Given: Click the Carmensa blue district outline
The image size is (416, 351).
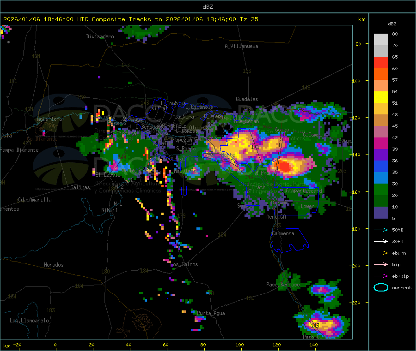Looking at the screenshot, I should click(x=290, y=239).
